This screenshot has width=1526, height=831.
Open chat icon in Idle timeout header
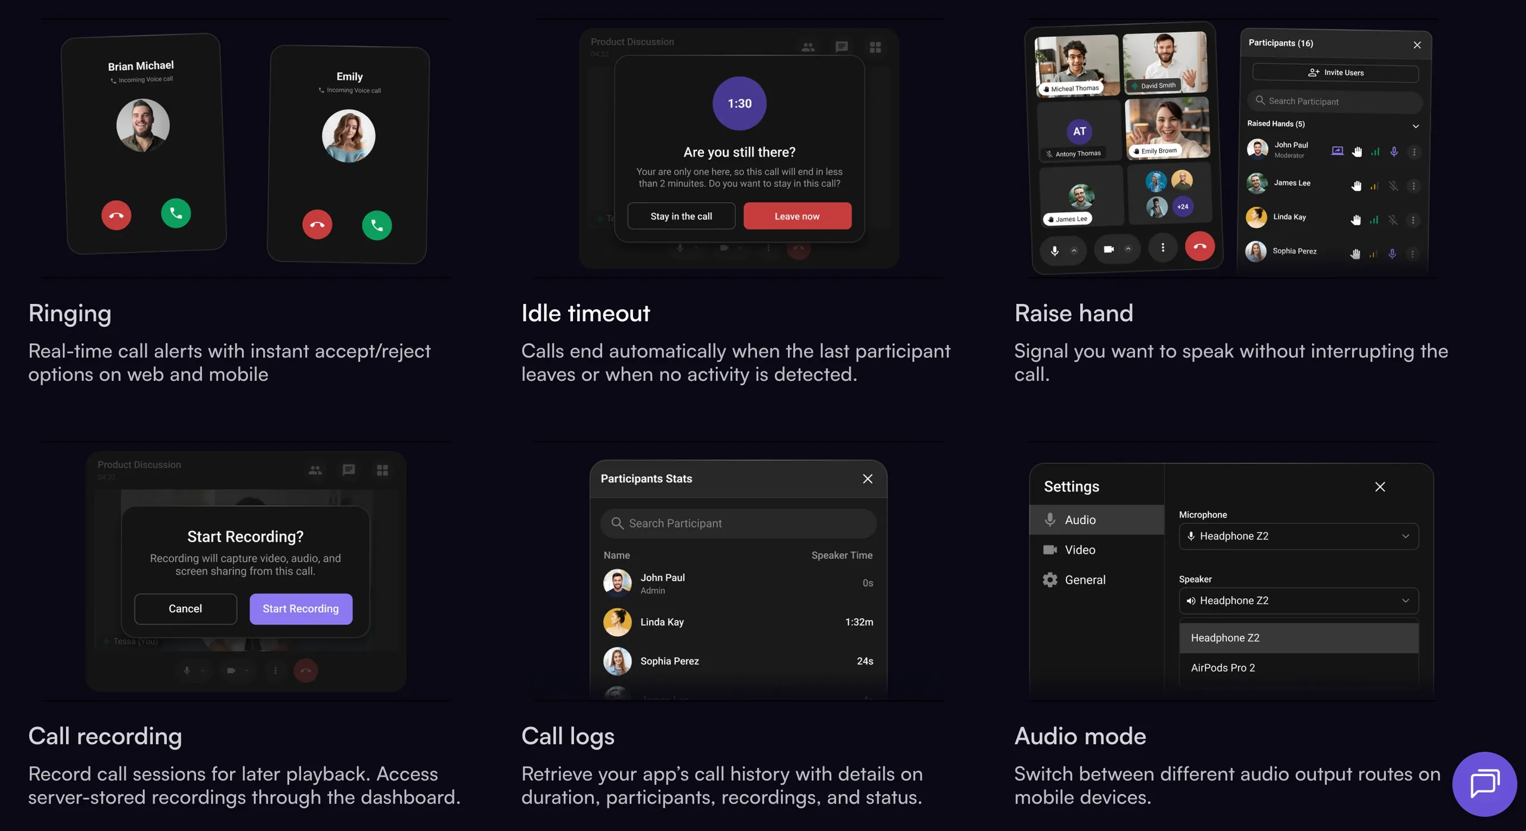tap(842, 47)
